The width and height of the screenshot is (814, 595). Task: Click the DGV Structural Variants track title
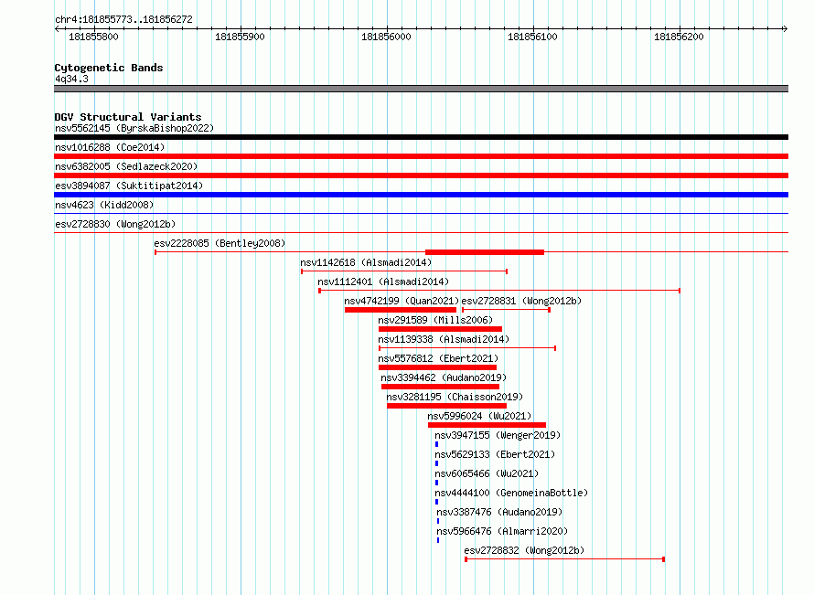128,117
